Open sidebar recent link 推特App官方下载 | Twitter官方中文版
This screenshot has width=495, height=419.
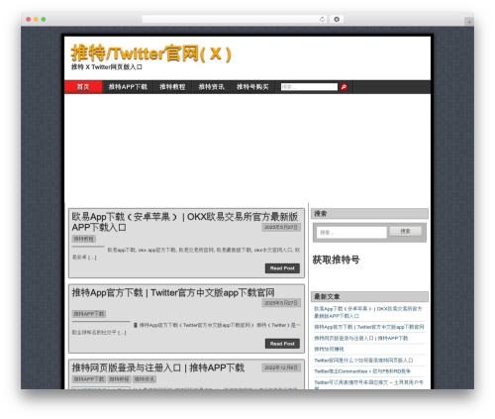click(x=369, y=327)
